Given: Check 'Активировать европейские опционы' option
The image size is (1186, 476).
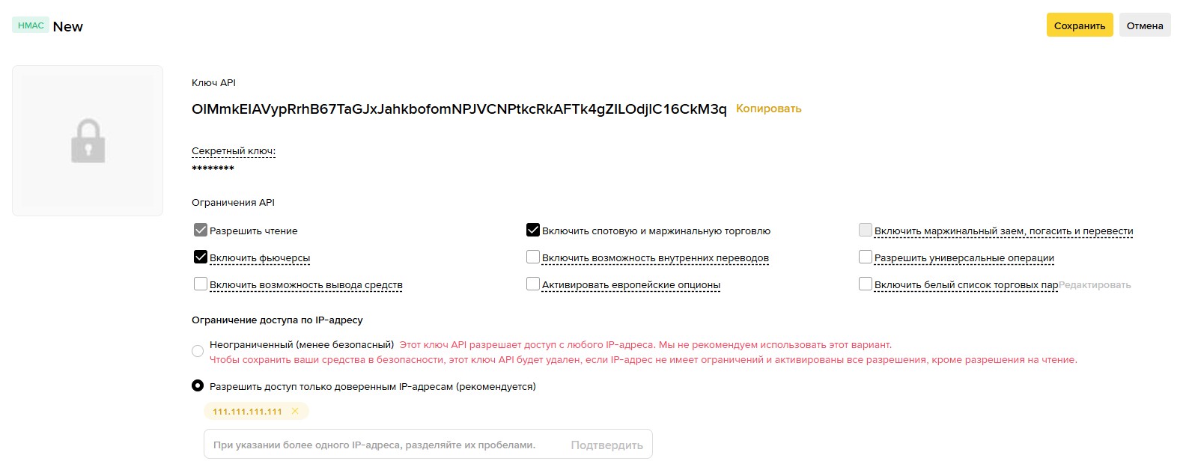Looking at the screenshot, I should click(533, 284).
